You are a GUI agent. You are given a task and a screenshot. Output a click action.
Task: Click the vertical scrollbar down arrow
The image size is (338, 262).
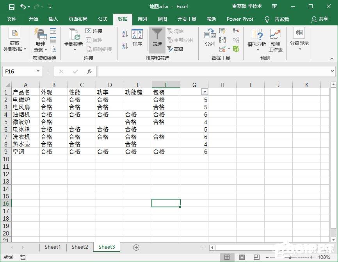333,239
